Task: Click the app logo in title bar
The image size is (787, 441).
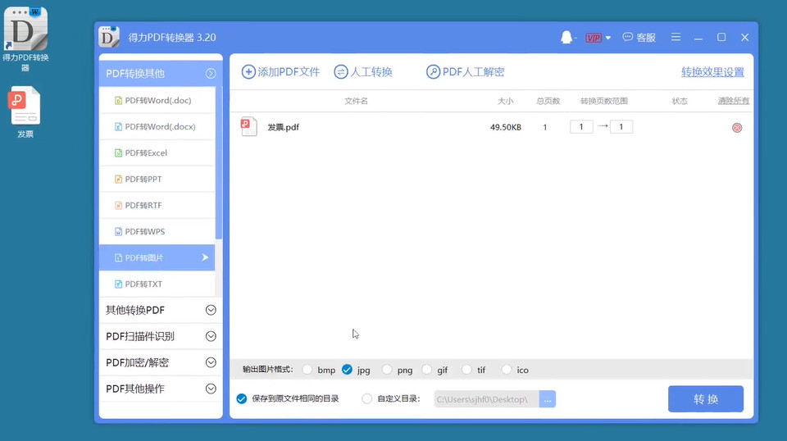Action: pyautogui.click(x=109, y=37)
